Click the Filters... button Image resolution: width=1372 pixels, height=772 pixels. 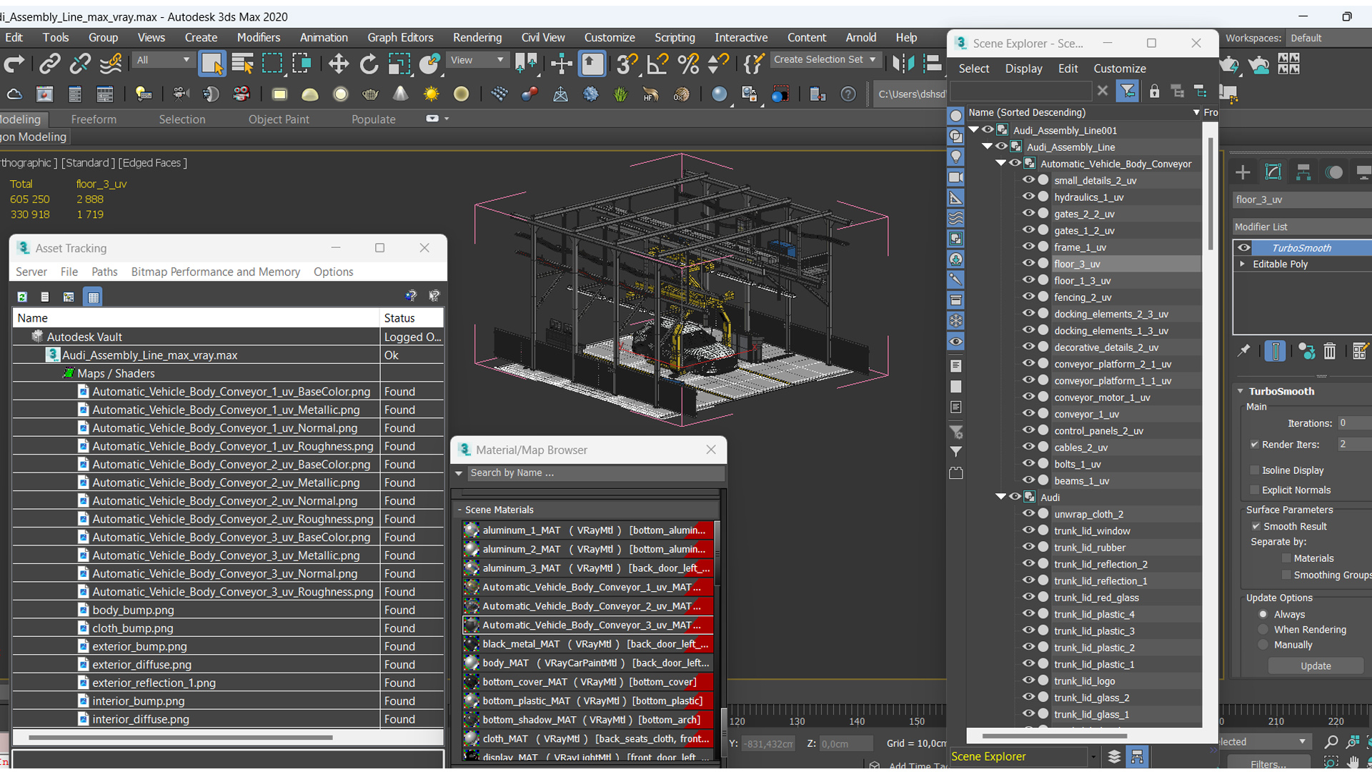pos(1268,764)
